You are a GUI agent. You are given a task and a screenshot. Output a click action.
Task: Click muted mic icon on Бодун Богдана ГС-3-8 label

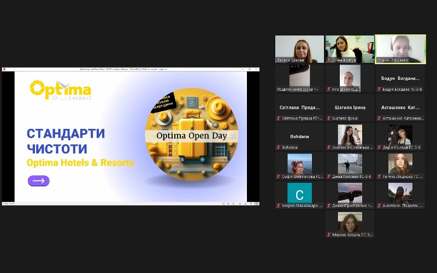pos(379,89)
